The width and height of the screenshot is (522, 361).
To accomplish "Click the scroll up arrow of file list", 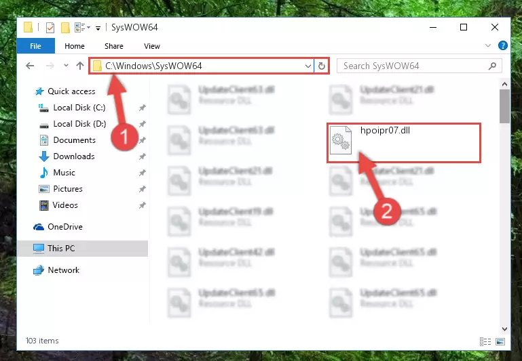I will (x=504, y=85).
